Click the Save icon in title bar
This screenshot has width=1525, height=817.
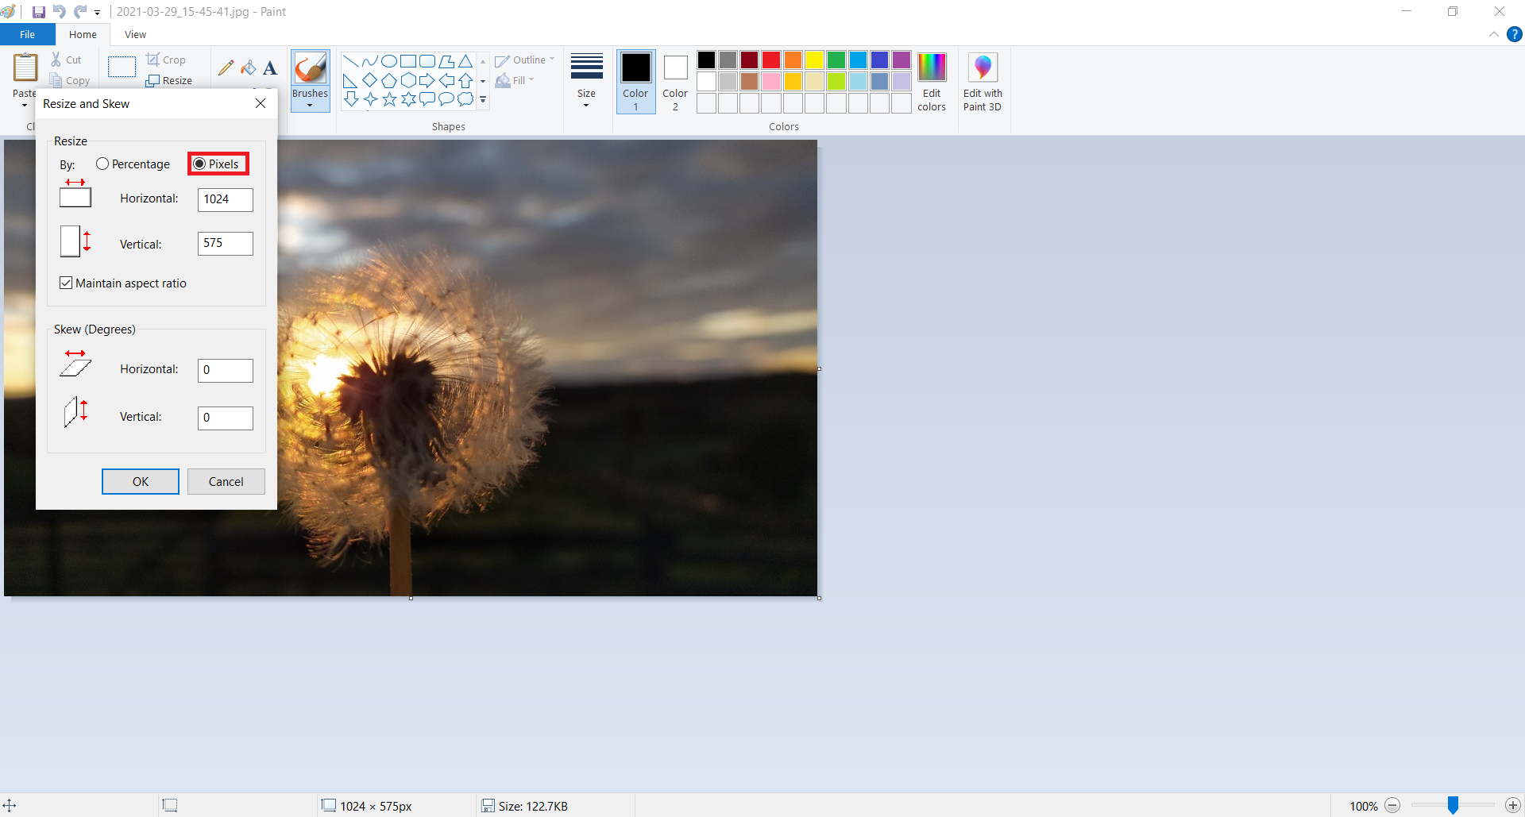pos(37,11)
